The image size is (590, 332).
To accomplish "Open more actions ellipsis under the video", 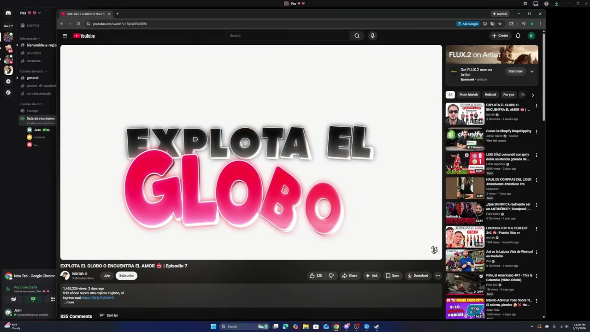I will tap(437, 276).
